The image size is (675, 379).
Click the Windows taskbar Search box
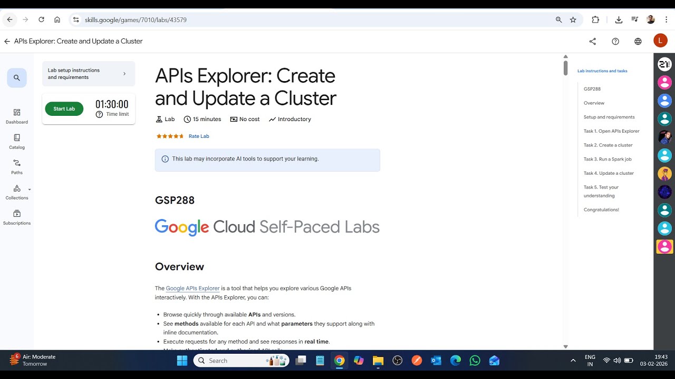point(242,361)
